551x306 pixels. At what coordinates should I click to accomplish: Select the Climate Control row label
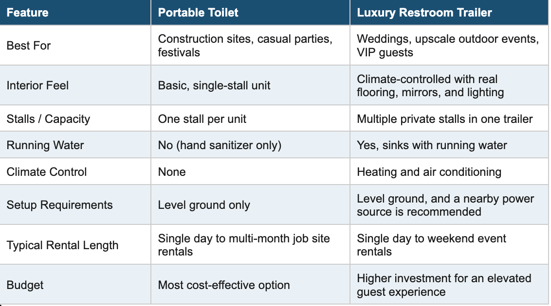click(75, 171)
